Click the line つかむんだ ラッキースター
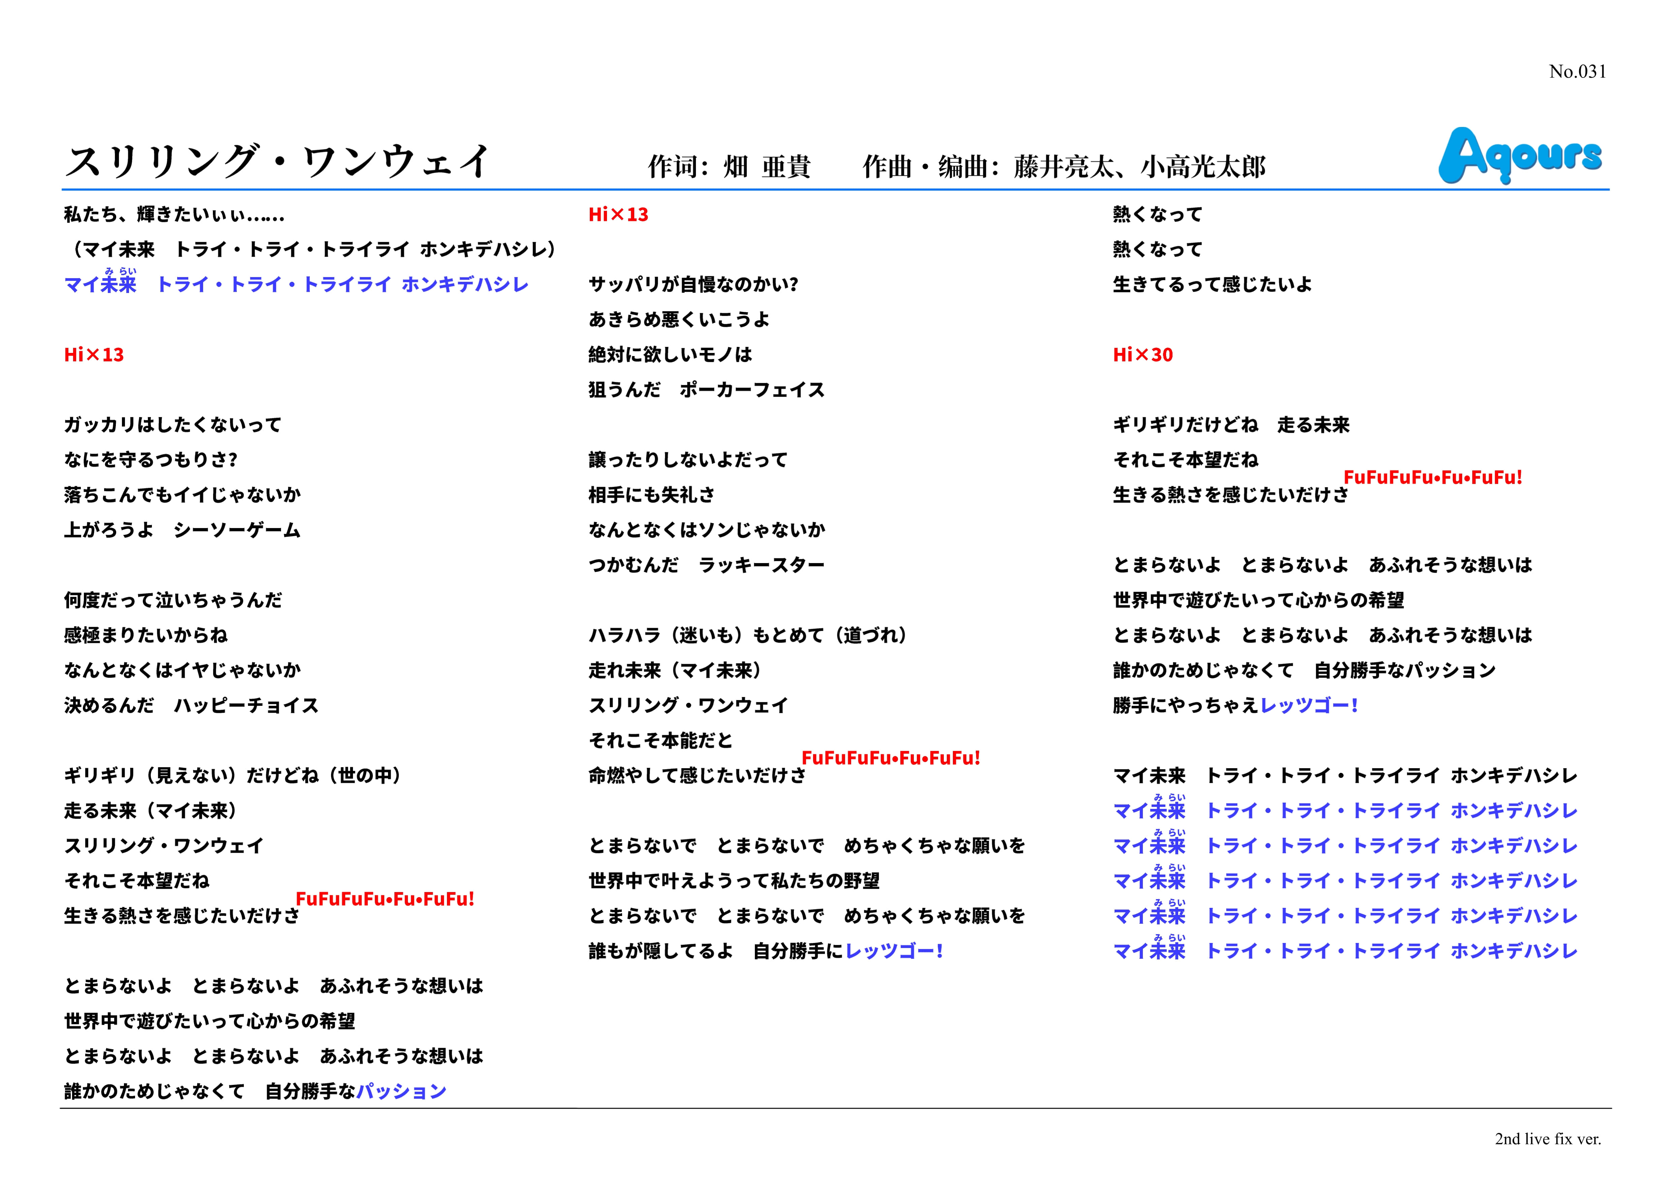Image resolution: width=1671 pixels, height=1181 pixels. [x=706, y=565]
